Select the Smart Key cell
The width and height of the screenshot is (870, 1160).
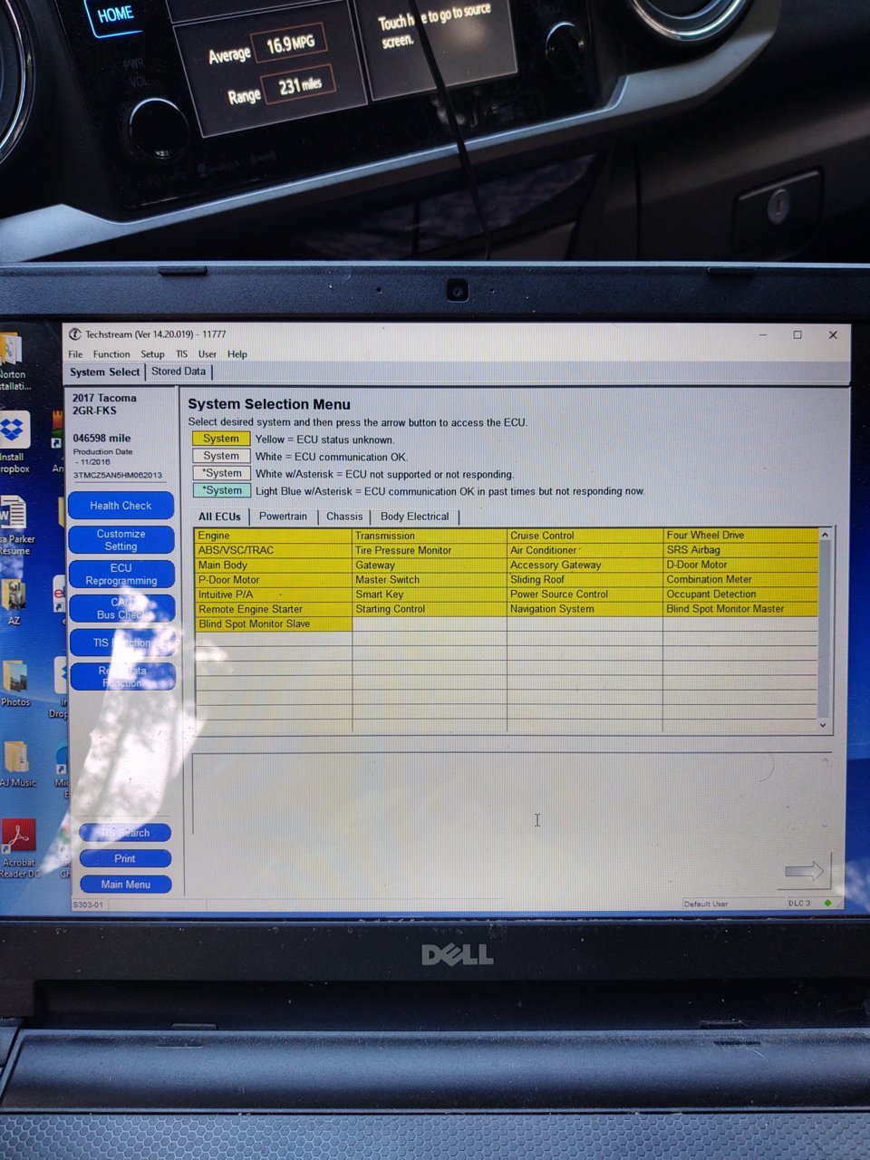pyautogui.click(x=430, y=594)
